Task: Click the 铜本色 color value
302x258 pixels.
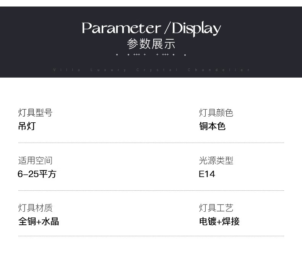Action: pyautogui.click(x=212, y=126)
